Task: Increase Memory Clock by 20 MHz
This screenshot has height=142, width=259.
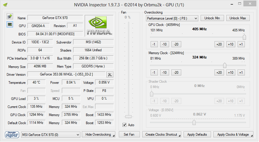Action: point(219,73)
